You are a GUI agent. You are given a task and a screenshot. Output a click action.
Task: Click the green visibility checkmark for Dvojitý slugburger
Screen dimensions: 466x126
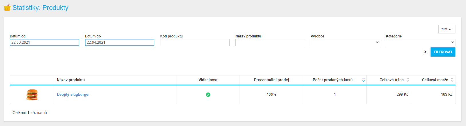(x=208, y=95)
